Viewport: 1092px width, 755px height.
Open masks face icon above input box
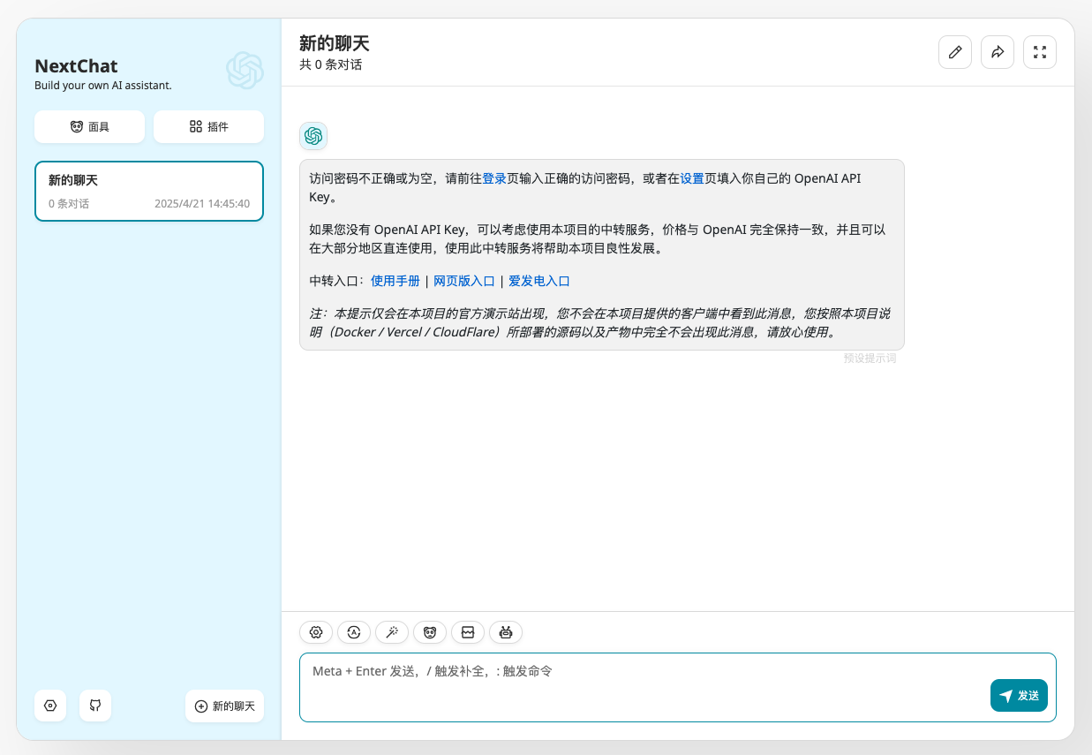(430, 632)
